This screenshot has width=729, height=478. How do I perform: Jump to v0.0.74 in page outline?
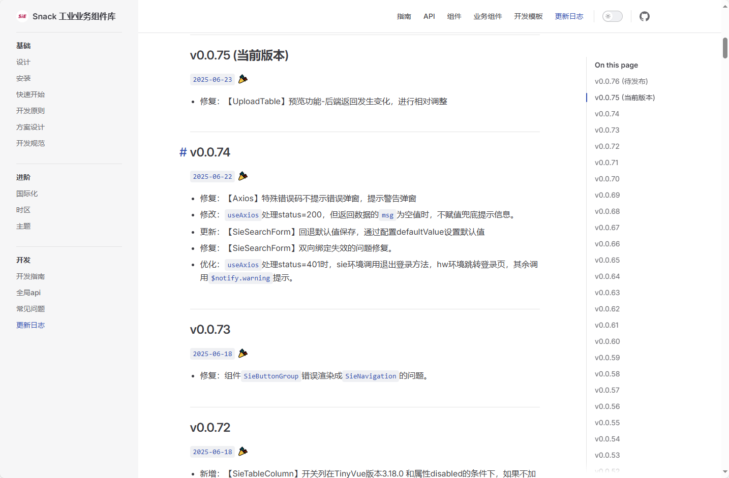pos(607,114)
